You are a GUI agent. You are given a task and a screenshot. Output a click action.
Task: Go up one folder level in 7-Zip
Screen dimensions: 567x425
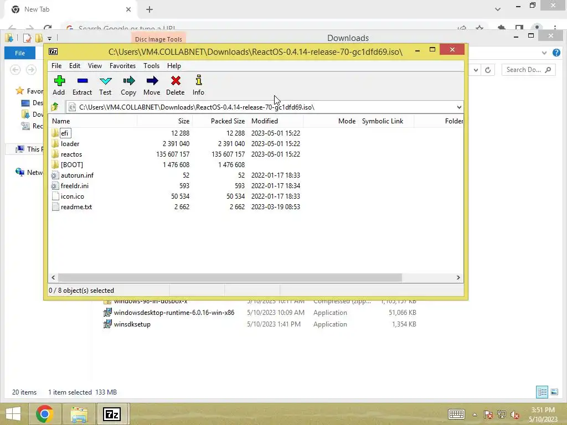tap(55, 107)
